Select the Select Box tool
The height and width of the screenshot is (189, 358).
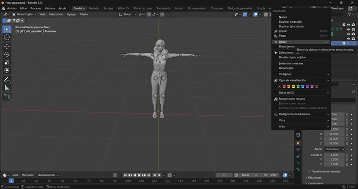[7, 29]
